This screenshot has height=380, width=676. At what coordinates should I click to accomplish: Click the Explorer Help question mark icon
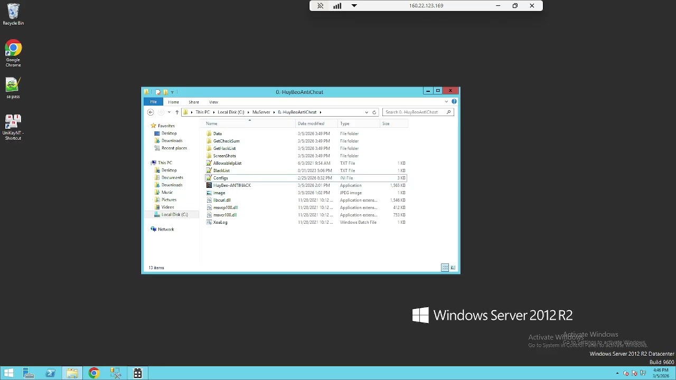click(454, 101)
